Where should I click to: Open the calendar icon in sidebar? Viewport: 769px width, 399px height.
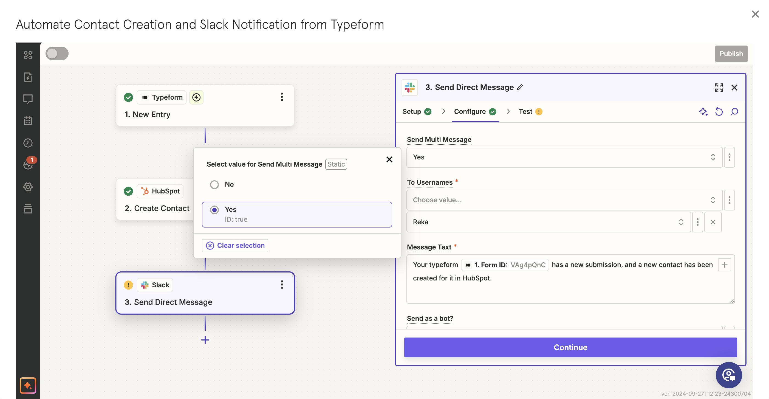[28, 121]
